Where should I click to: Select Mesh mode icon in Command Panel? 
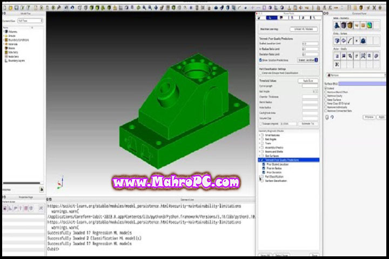point(344,25)
